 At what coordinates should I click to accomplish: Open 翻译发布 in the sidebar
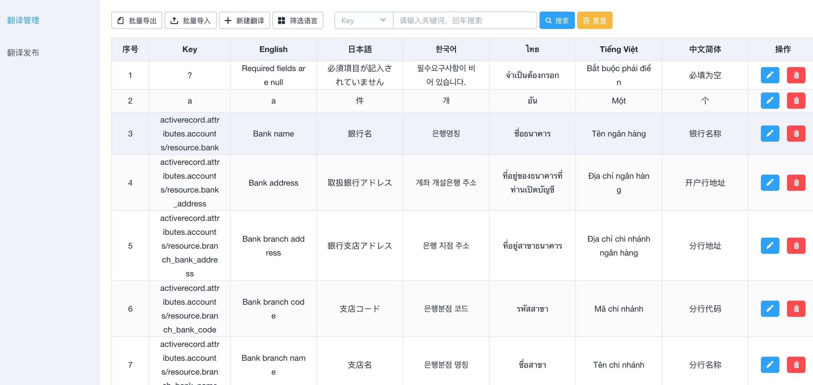coord(23,52)
